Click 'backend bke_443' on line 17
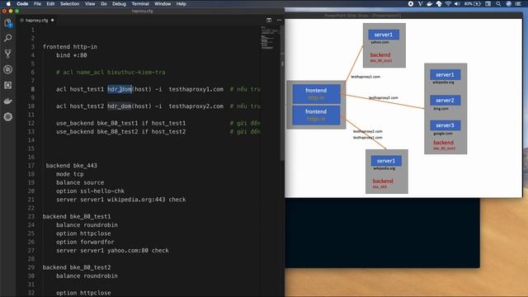This screenshot has width=528, height=297. [72, 166]
